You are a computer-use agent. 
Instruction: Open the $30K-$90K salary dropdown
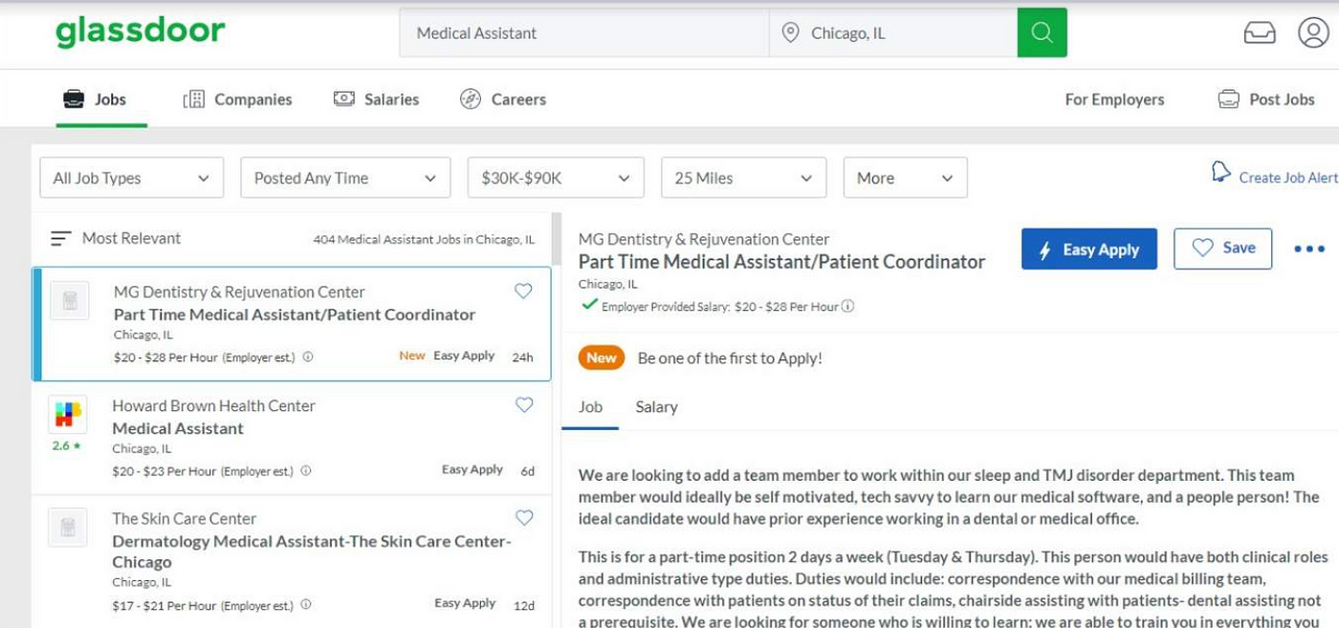click(556, 178)
